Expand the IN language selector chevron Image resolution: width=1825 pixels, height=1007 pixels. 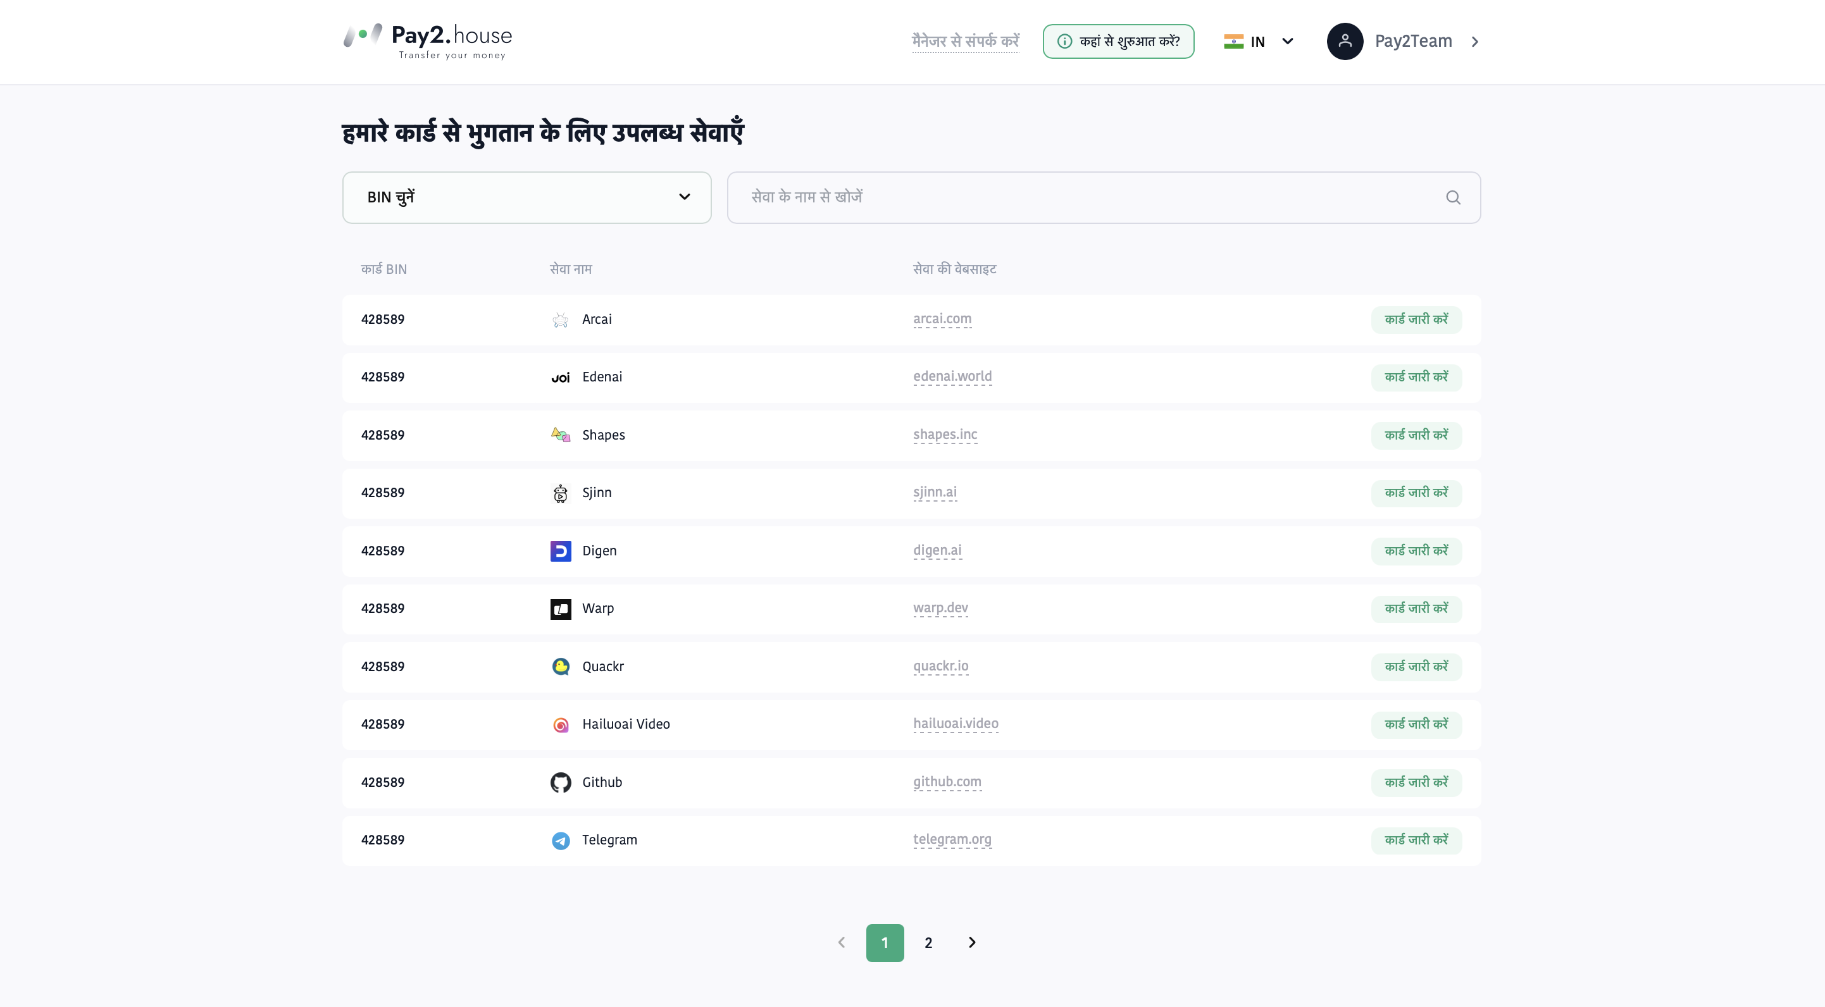coord(1288,41)
